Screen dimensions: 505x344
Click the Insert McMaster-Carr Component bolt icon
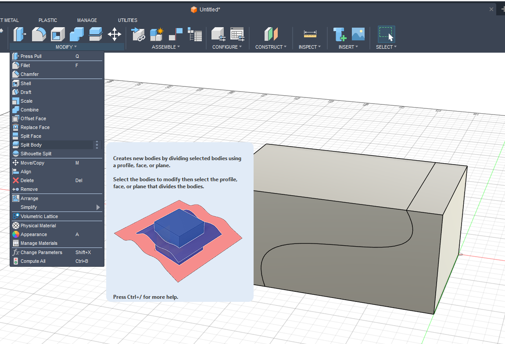(x=339, y=34)
